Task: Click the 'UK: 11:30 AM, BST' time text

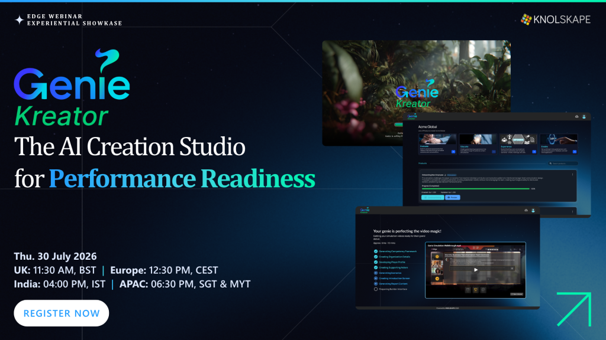Action: (x=55, y=270)
